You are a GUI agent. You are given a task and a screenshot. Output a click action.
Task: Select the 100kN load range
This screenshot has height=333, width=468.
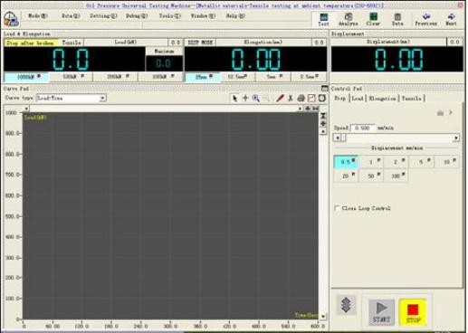(x=160, y=77)
